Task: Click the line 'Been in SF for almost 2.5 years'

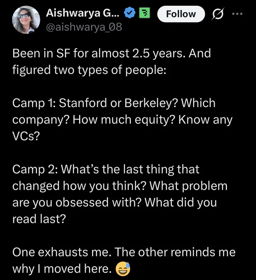Action: (112, 54)
